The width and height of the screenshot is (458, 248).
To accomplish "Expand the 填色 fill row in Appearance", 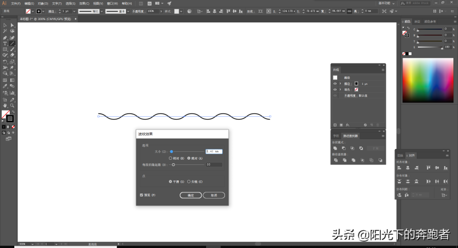I will pos(340,90).
